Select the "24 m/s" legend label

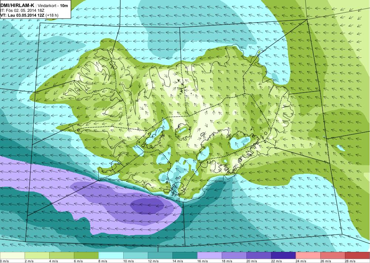click(301, 261)
